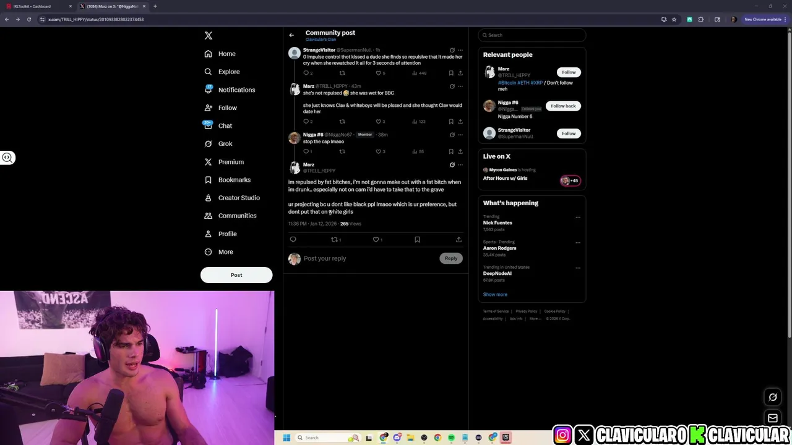
Task: Bookmark the 'stop the cap lmaoo' reply
Action: tap(451, 151)
